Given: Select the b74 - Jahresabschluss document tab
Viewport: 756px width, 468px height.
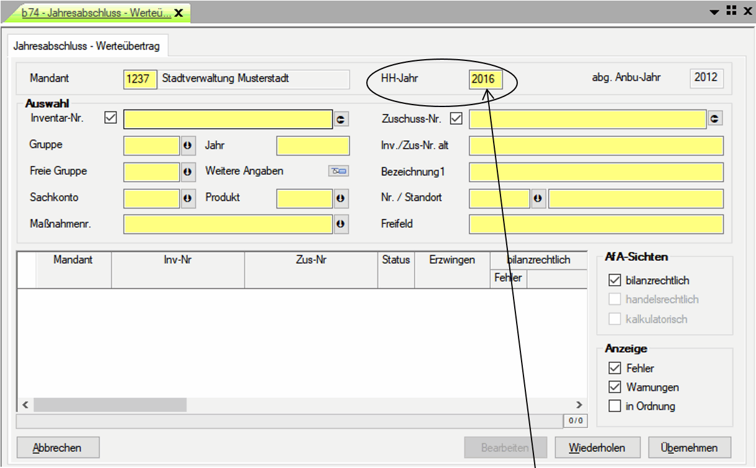Looking at the screenshot, I should click(96, 12).
